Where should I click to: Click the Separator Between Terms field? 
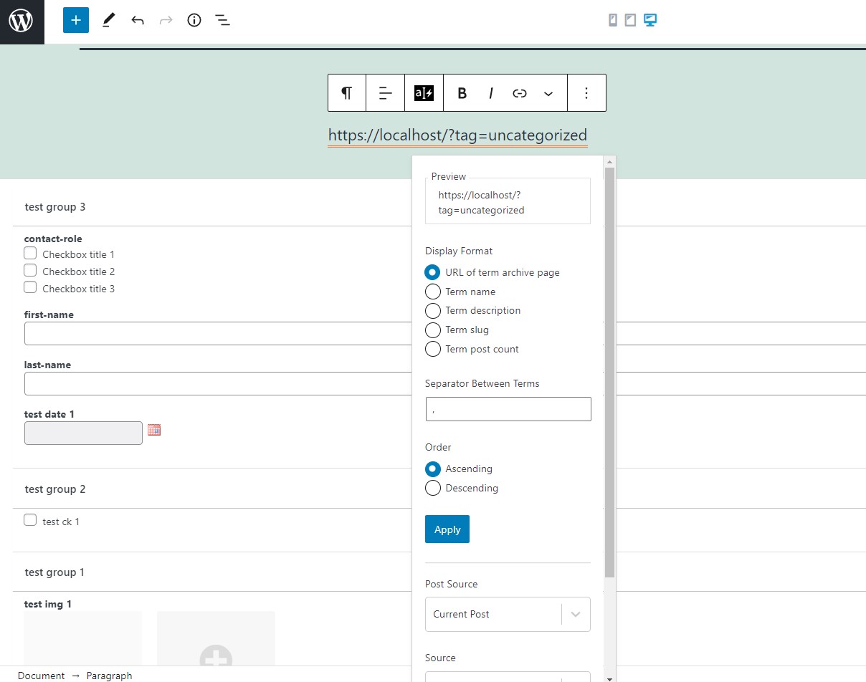[x=508, y=409]
